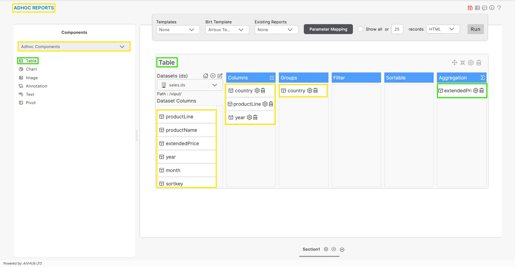Select Pivot from the components list
515x267 pixels.
pos(31,103)
